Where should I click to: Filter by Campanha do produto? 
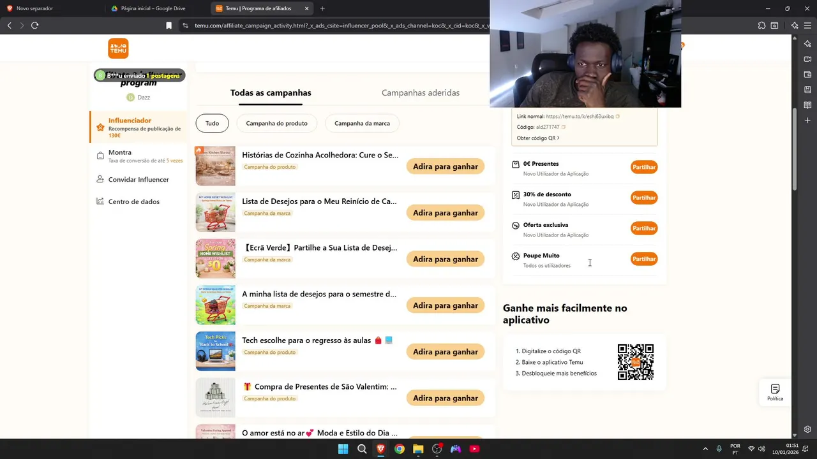click(276, 123)
